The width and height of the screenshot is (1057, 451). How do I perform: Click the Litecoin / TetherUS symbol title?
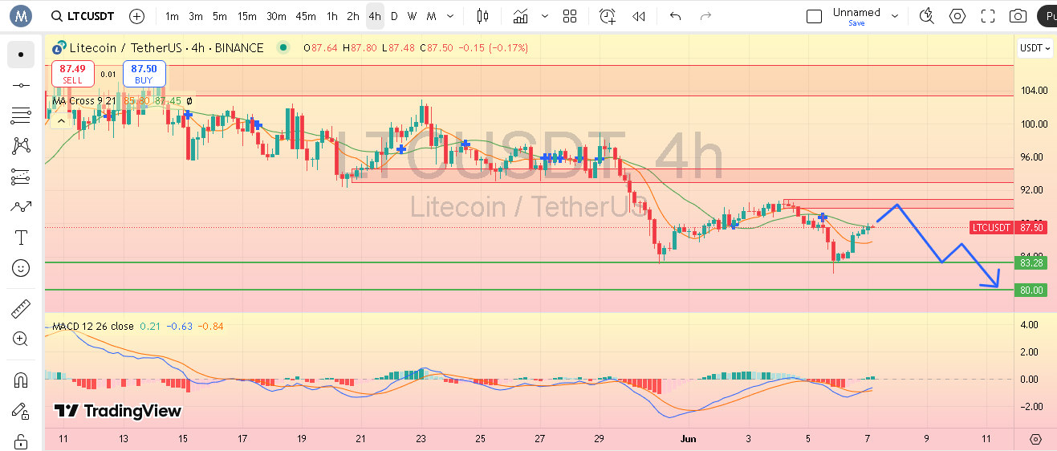(167, 48)
